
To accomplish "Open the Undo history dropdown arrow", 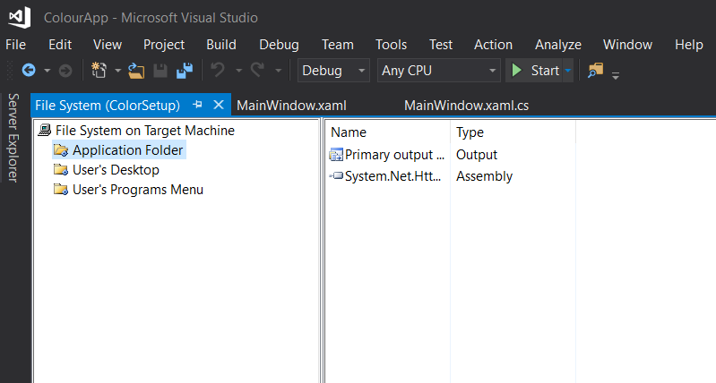I will coord(238,71).
